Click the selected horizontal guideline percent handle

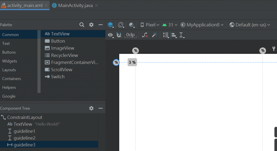[x=116, y=62]
